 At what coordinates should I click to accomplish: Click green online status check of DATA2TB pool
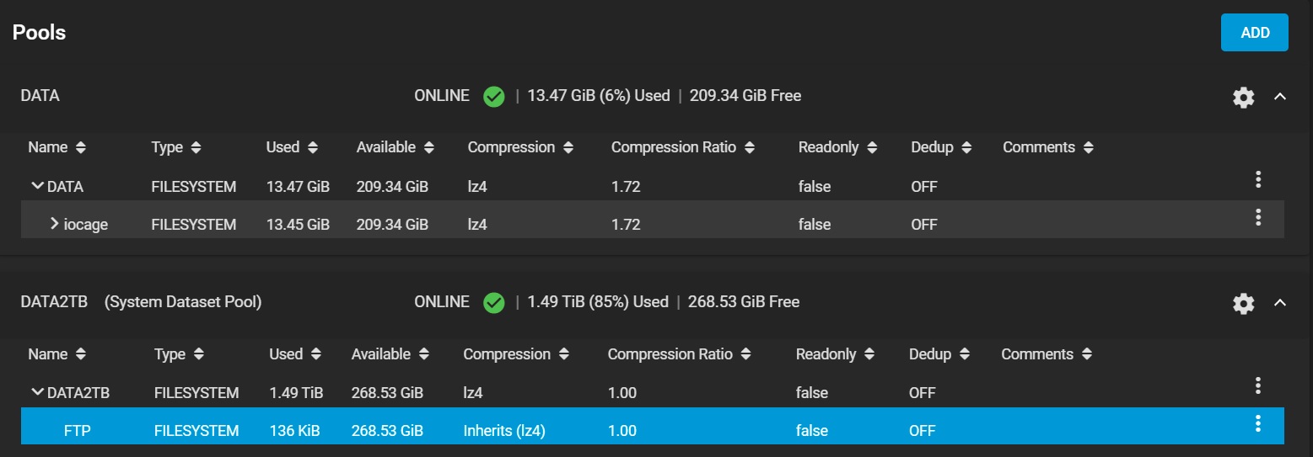click(x=494, y=303)
